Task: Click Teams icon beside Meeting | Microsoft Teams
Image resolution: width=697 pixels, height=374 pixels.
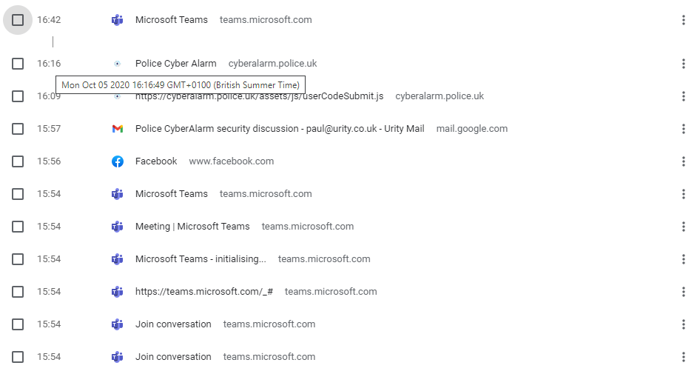Action: [x=117, y=227]
